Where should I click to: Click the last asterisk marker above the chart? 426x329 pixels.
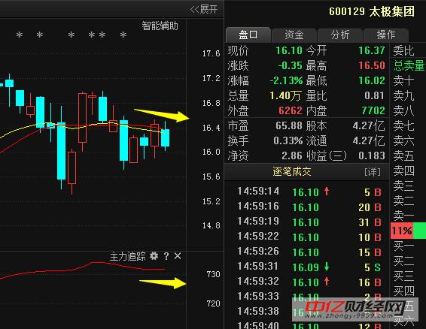click(123, 35)
